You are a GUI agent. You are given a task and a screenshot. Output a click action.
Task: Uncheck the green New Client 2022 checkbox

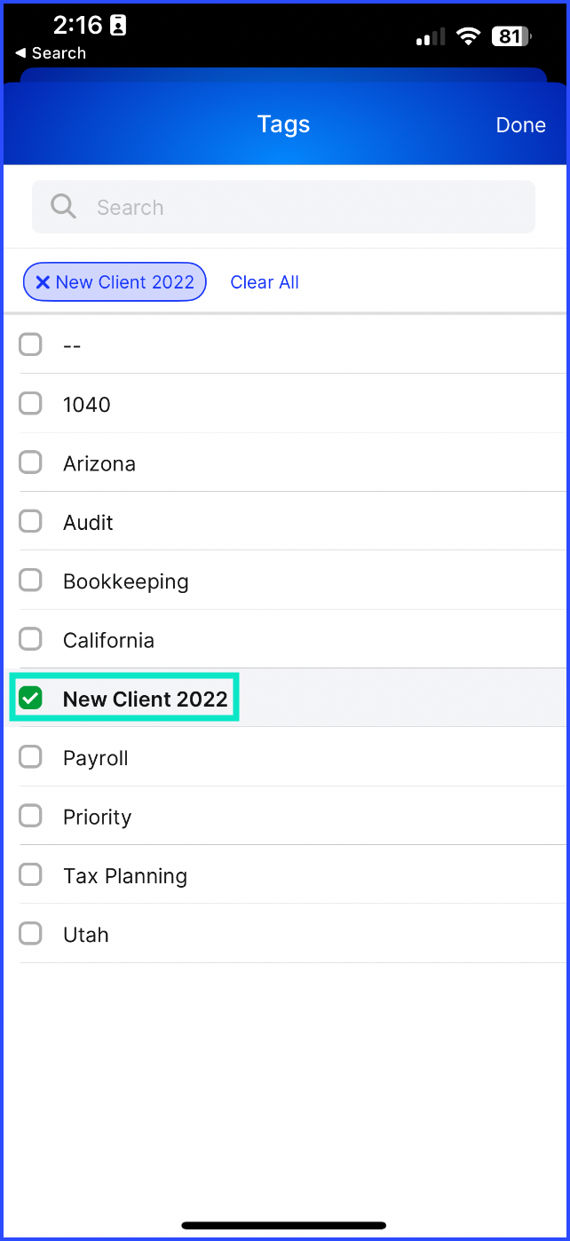pos(31,699)
